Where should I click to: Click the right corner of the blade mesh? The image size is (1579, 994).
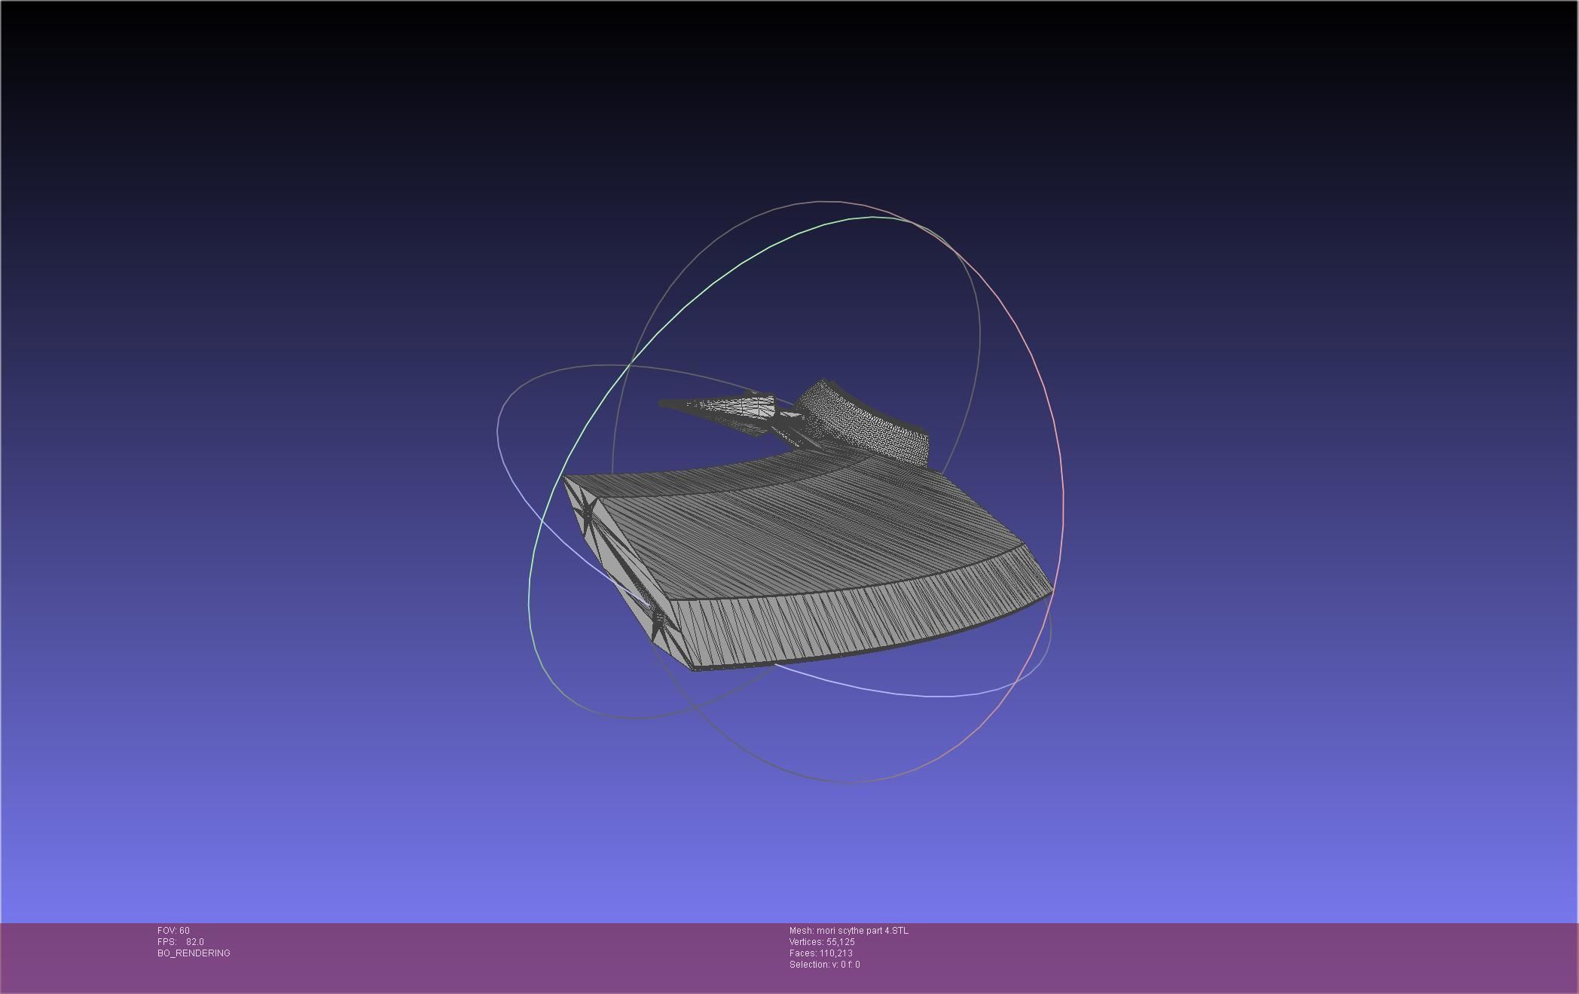1049,589
